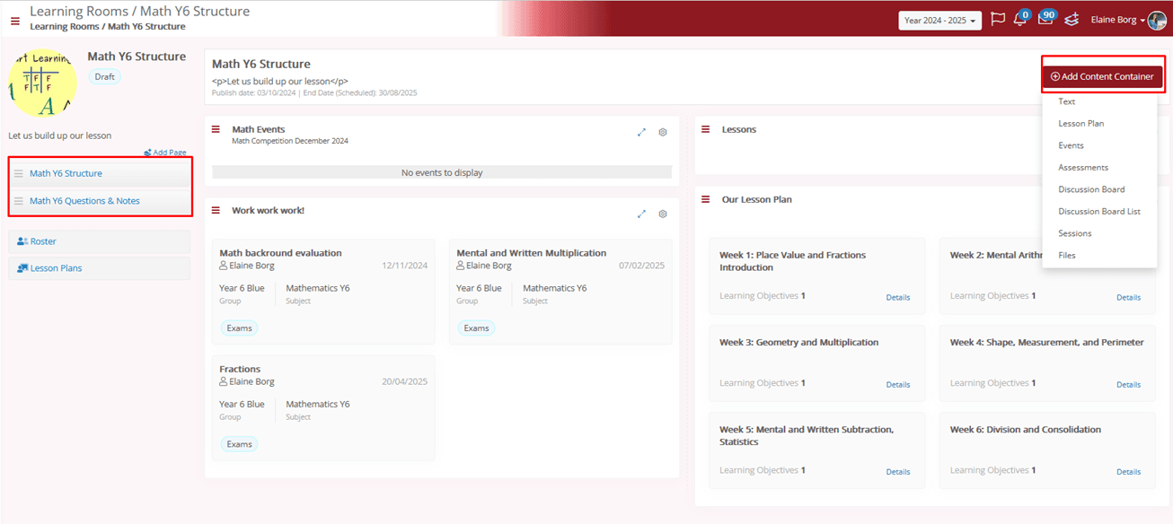The height and width of the screenshot is (524, 1173).
Task: Open Details for Week 1 lesson
Action: 898,297
